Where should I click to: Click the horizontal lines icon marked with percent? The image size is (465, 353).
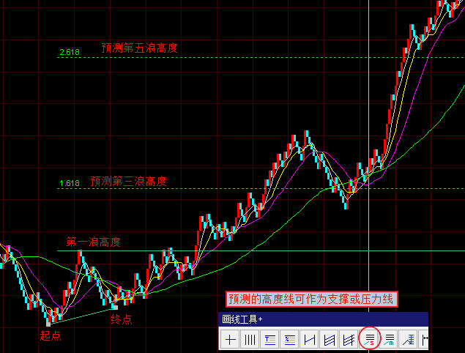290,339
